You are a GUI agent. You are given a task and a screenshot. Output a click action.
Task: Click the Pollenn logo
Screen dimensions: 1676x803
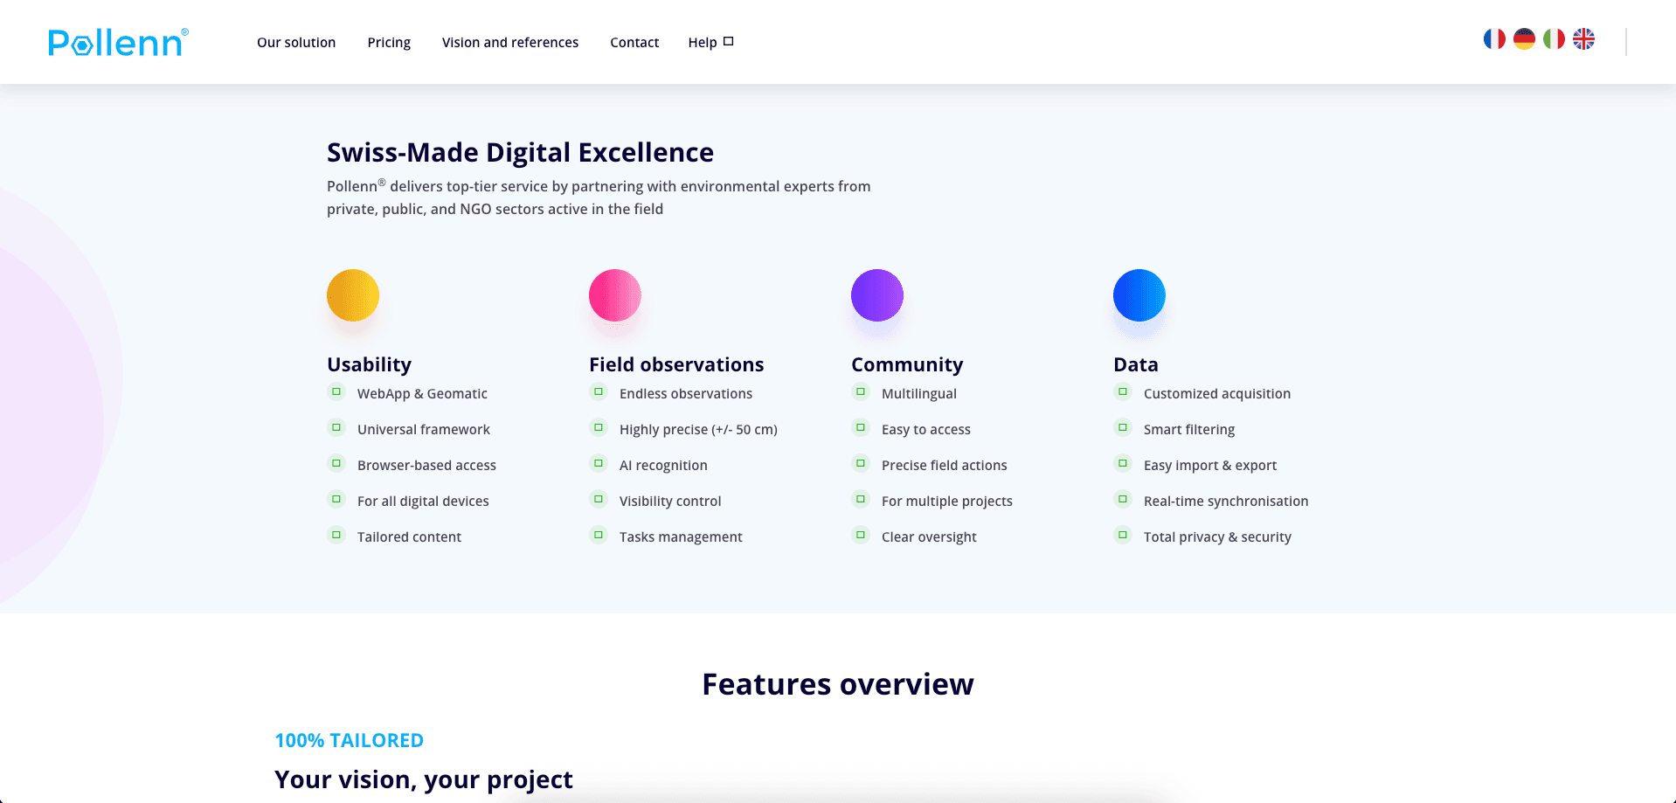tap(117, 42)
